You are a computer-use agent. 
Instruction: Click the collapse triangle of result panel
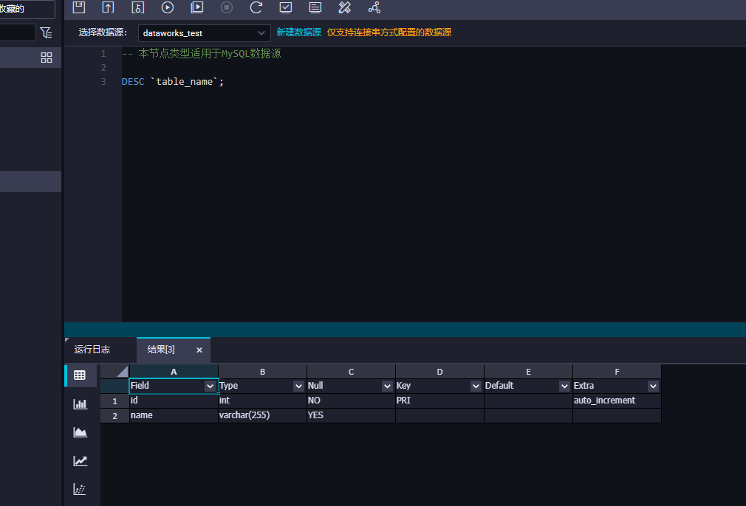(x=67, y=340)
